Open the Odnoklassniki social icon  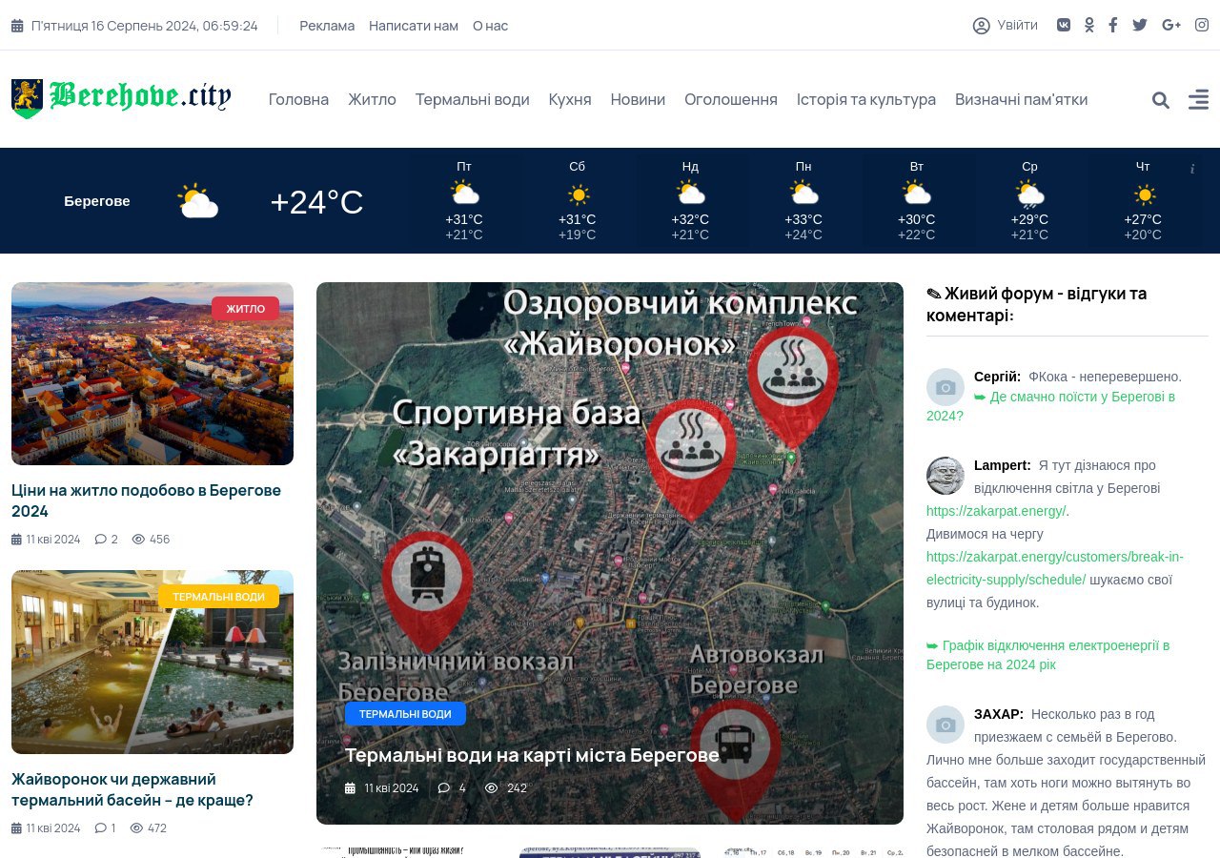pos(1089,25)
